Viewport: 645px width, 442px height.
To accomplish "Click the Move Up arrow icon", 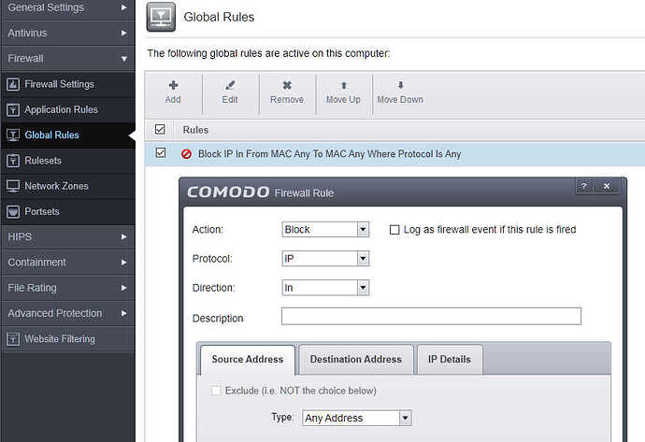I will coord(343,85).
